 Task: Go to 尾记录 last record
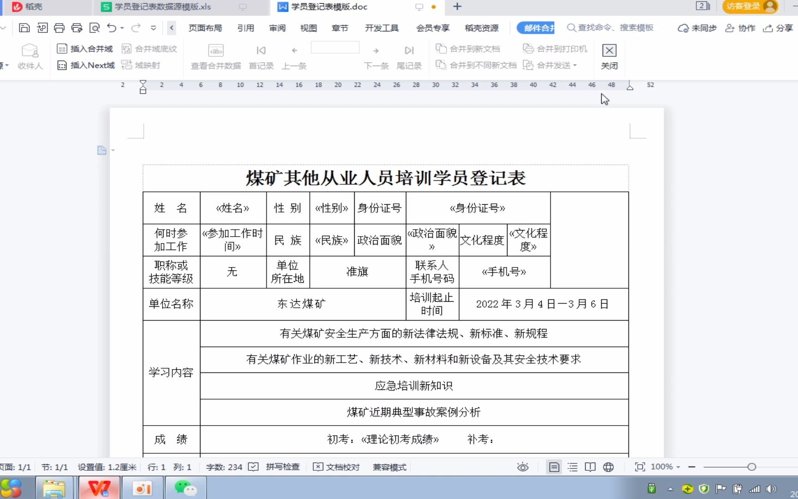(409, 56)
